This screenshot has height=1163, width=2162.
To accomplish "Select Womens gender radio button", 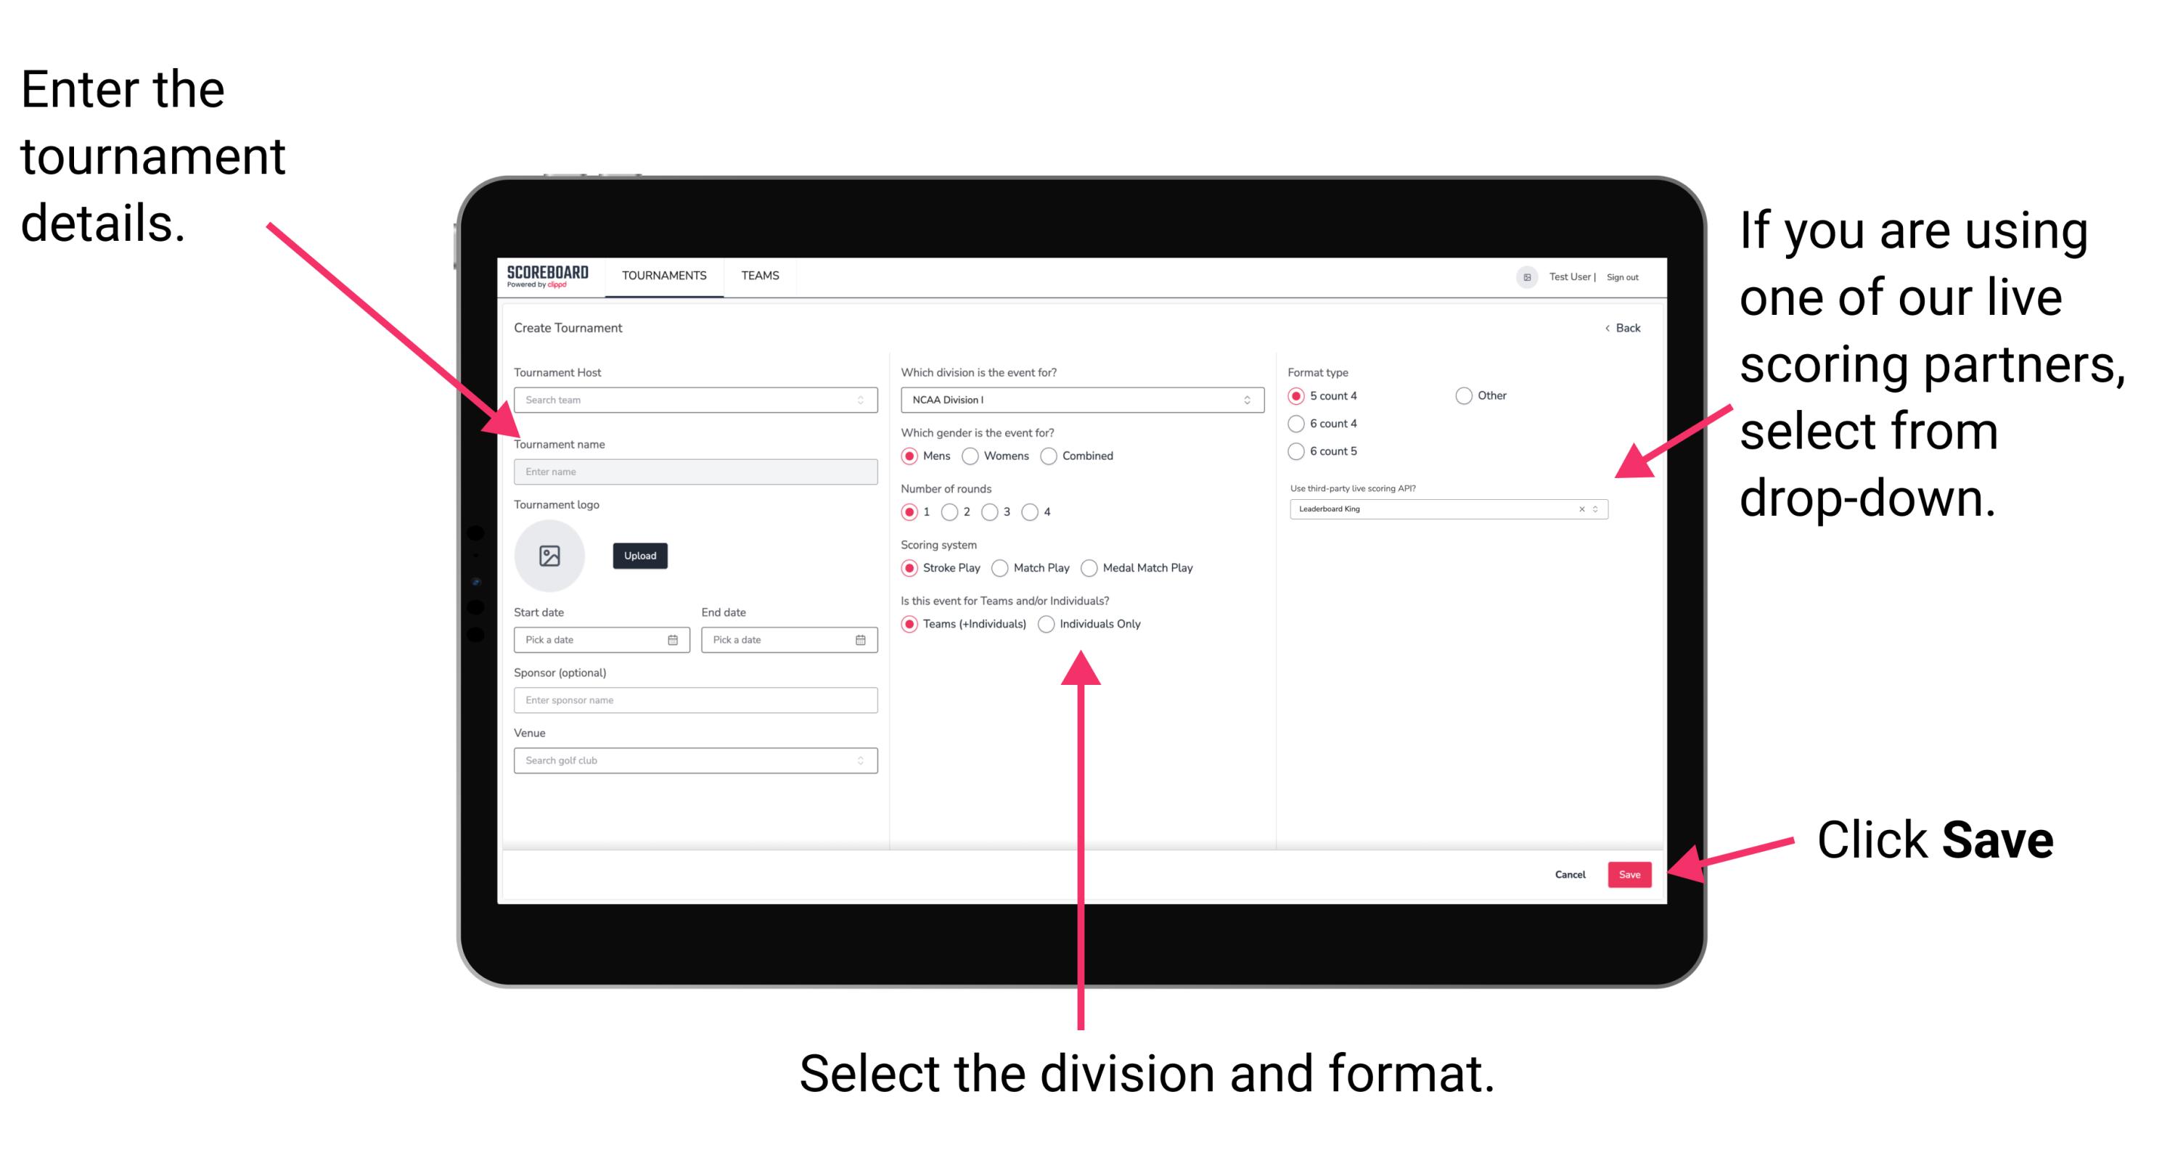I will coord(974,456).
